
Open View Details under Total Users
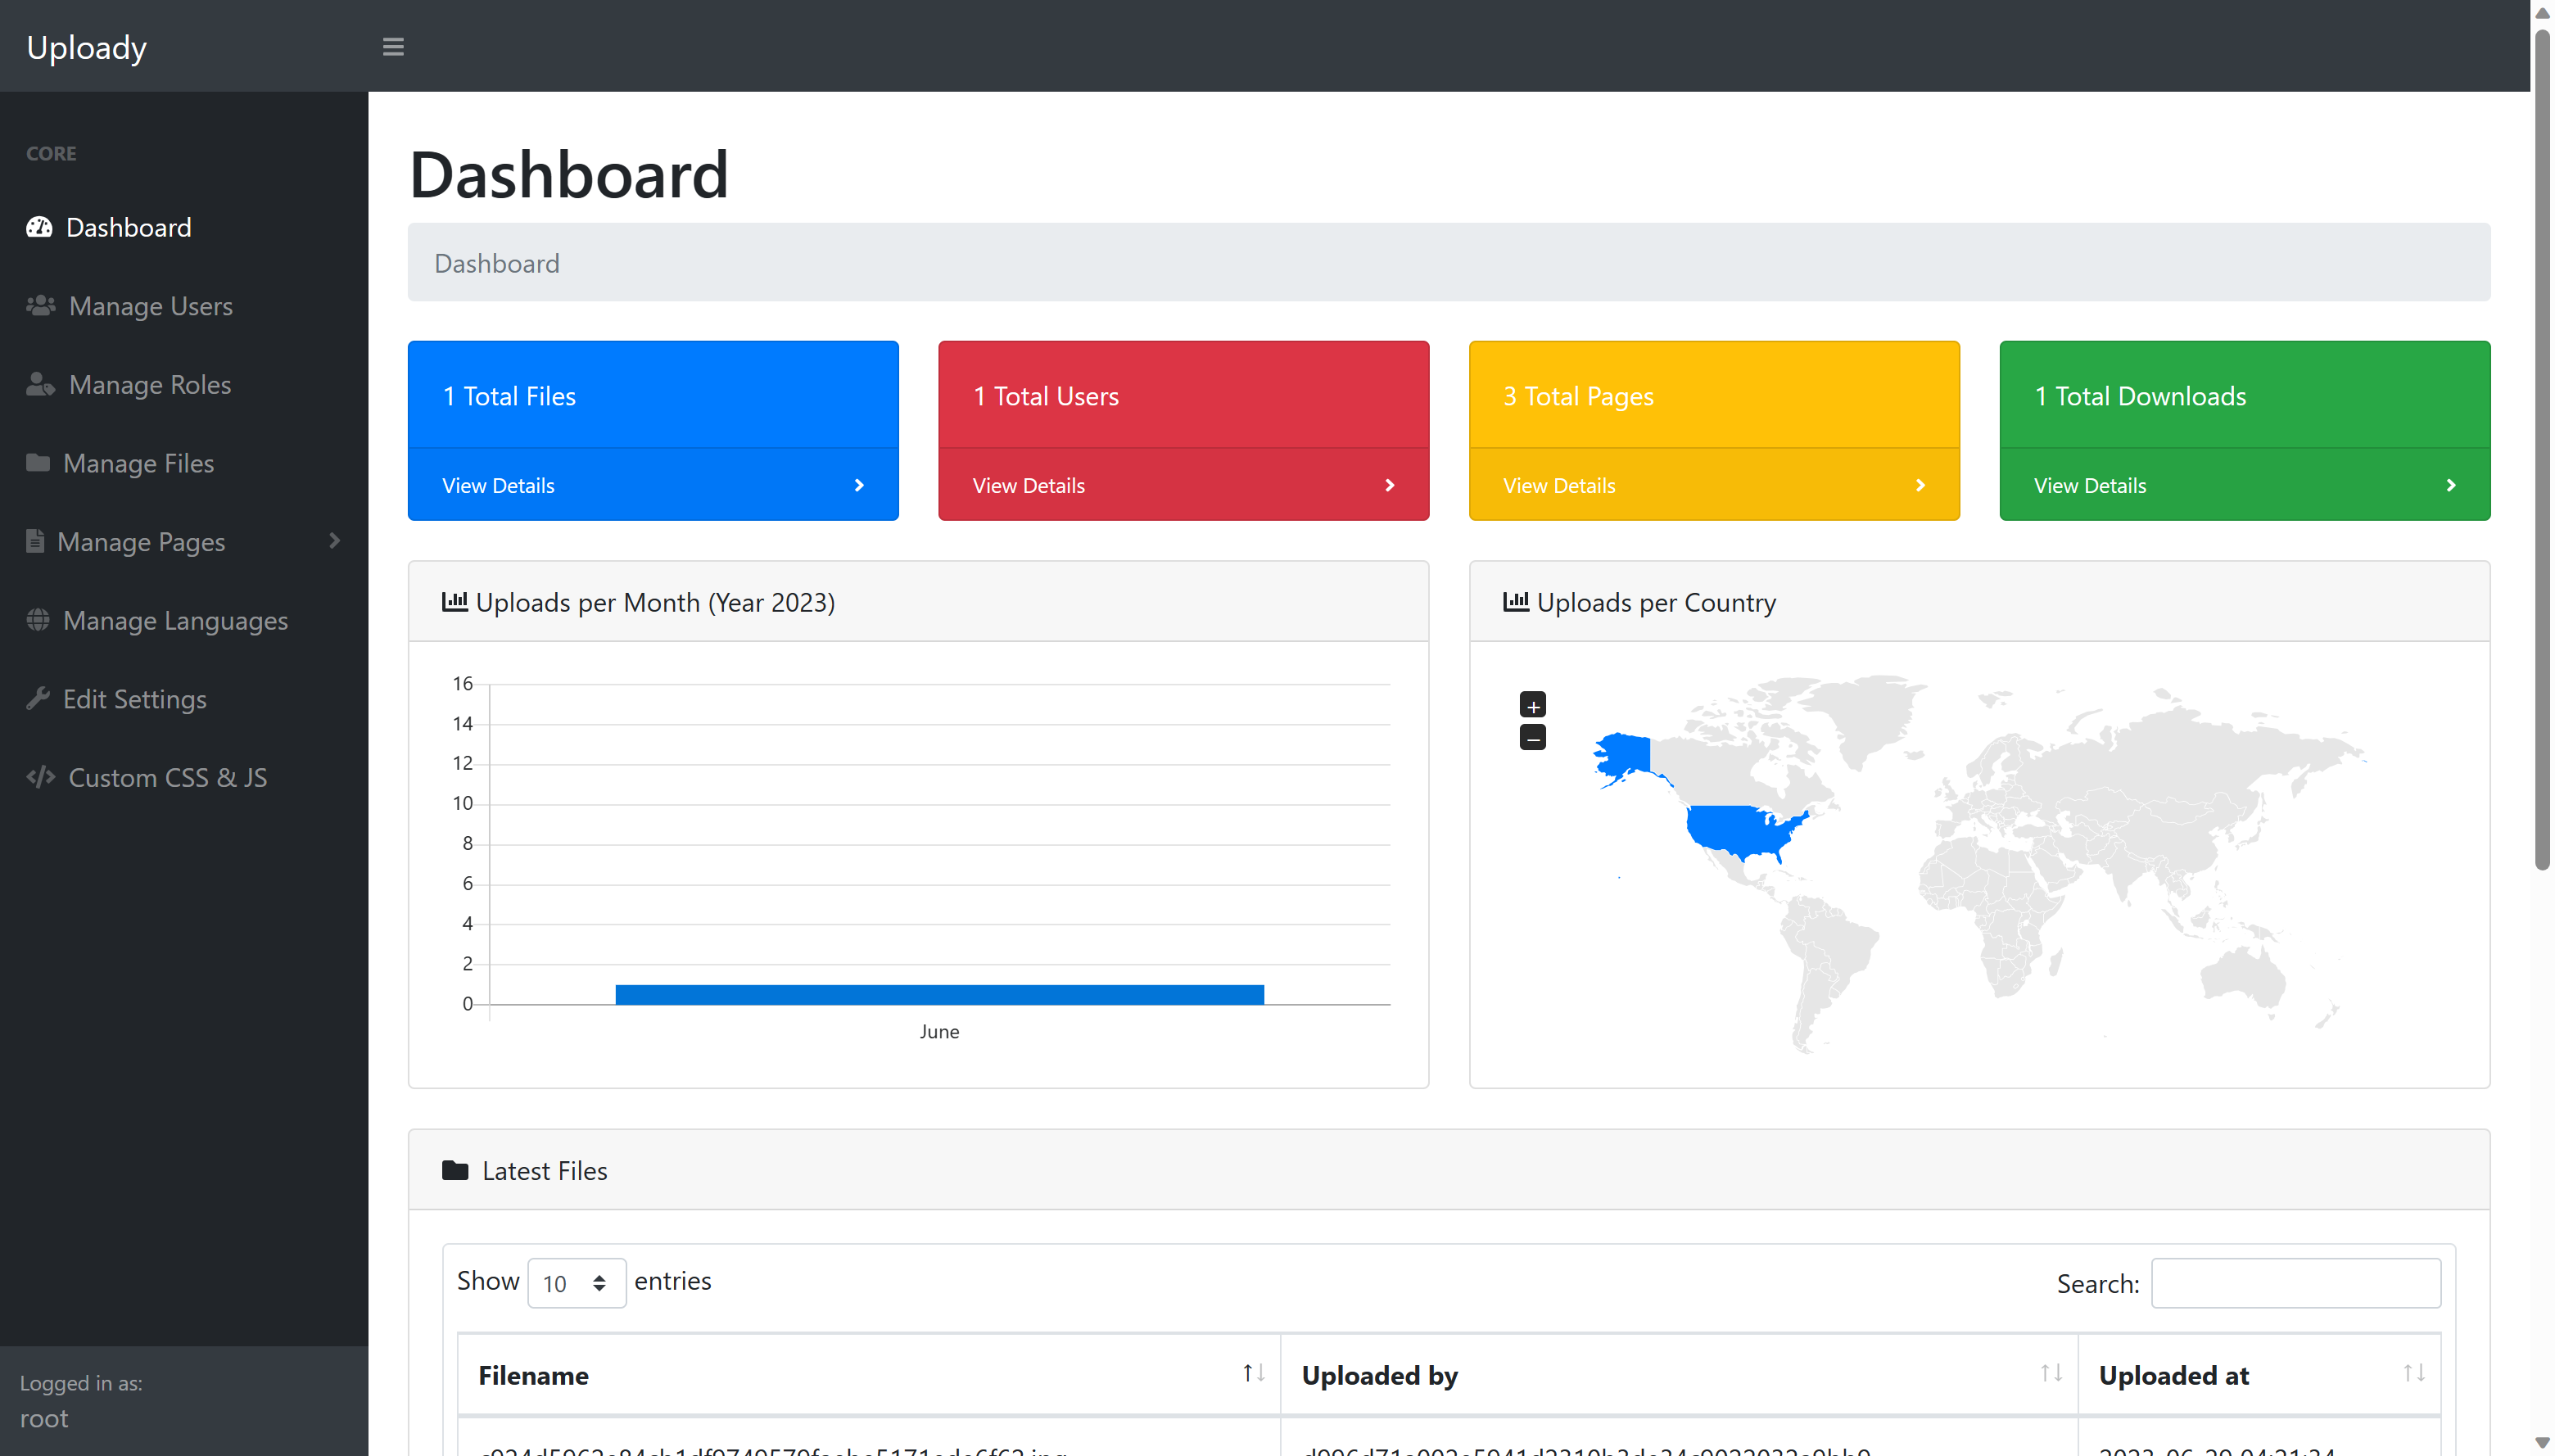coord(1028,485)
